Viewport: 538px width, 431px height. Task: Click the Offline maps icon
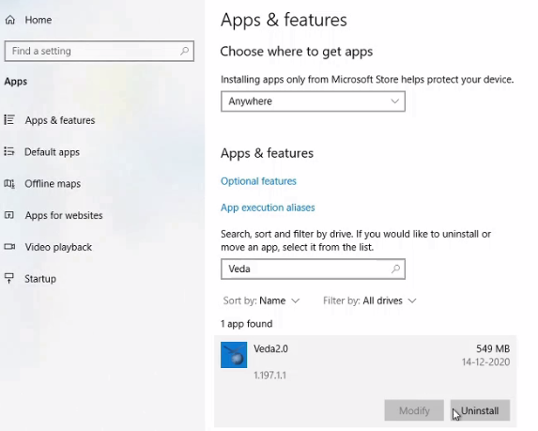click(9, 184)
